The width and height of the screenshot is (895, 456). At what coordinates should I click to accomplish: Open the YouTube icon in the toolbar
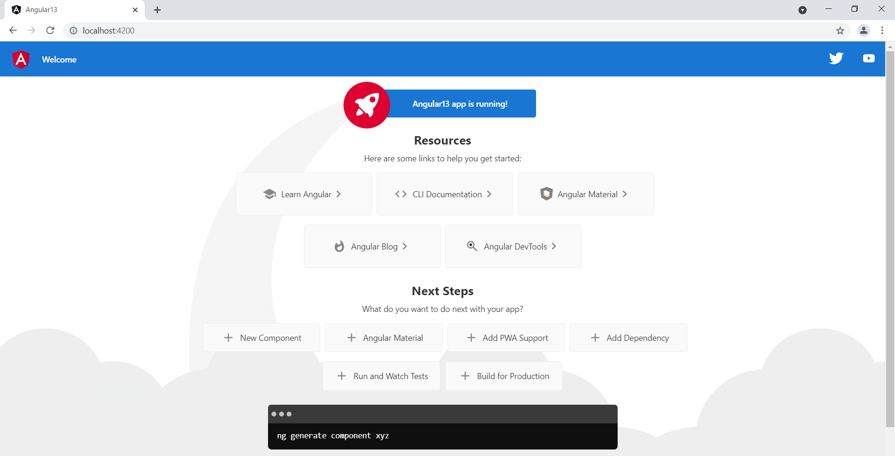[x=868, y=58]
